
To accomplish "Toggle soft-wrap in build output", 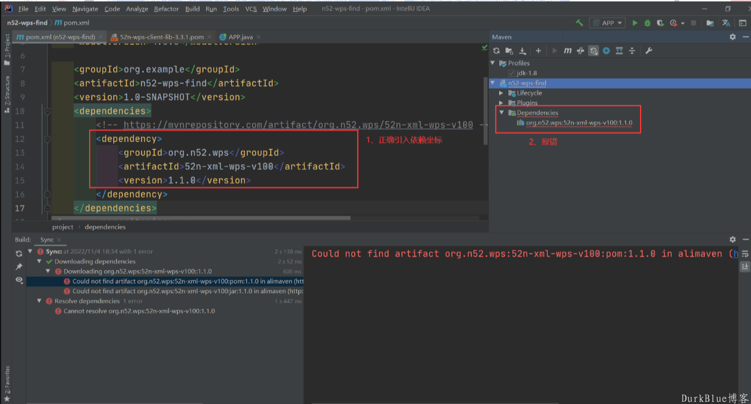I will (x=745, y=254).
